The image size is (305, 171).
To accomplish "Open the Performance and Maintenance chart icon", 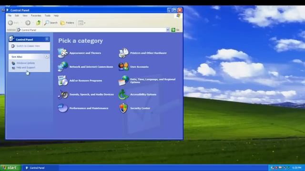I will pyautogui.click(x=62, y=108).
